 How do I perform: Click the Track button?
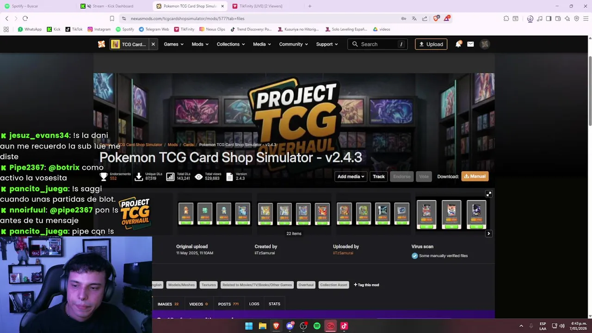[379, 176]
